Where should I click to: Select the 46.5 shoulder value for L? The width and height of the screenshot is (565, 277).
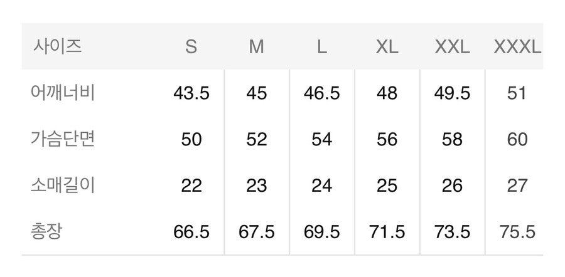322,93
